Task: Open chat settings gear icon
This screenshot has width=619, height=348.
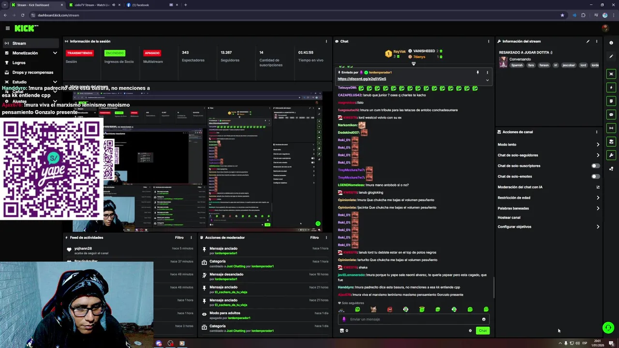Action: point(470,331)
